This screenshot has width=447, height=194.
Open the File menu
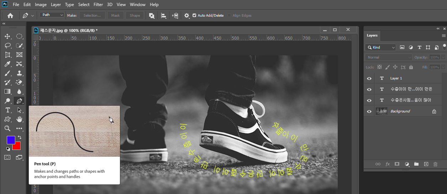pyautogui.click(x=16, y=5)
